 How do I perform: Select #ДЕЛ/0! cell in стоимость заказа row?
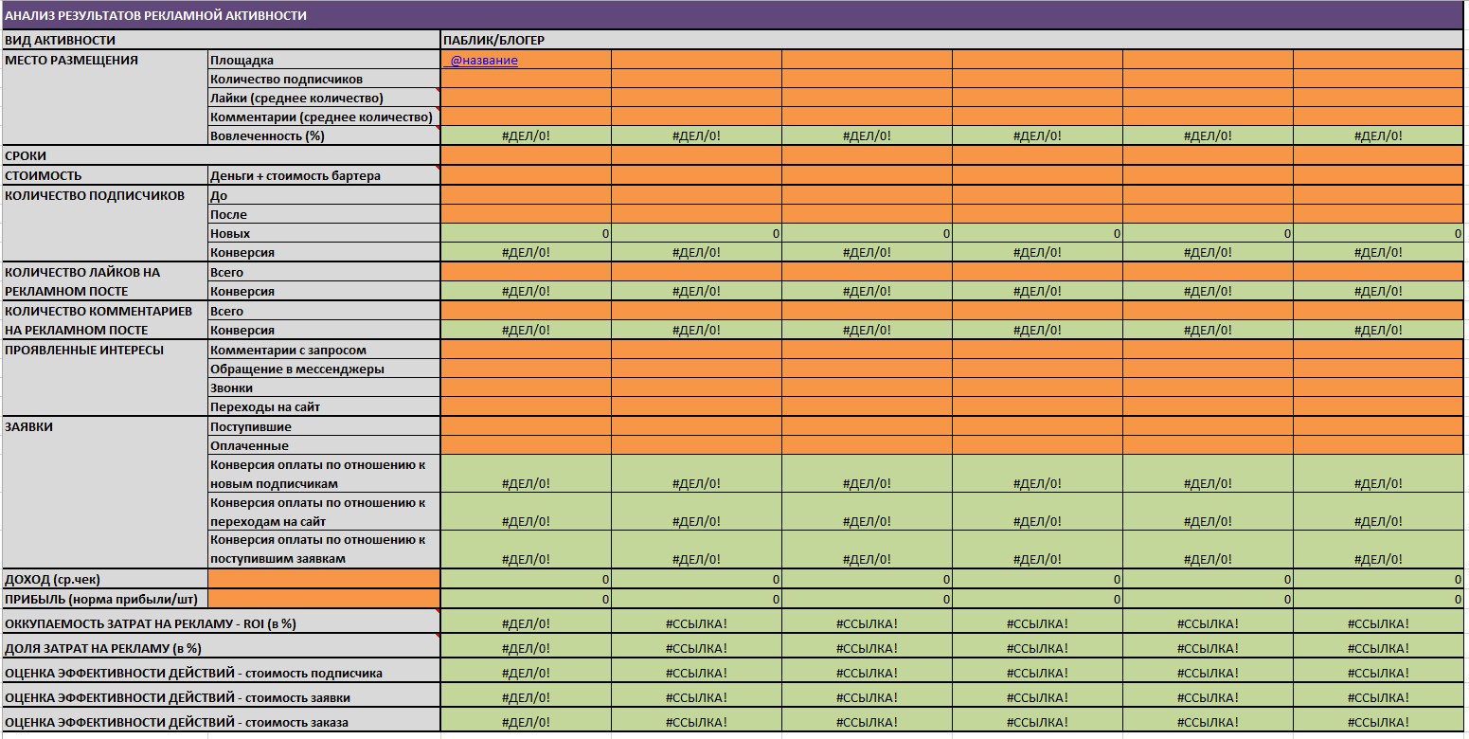(x=526, y=722)
